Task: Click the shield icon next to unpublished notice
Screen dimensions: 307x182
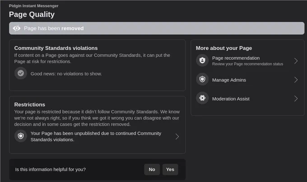Action: click(21, 136)
